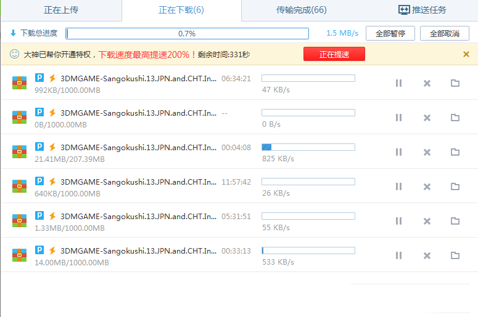This screenshot has height=317, width=478.
Task: Click the archive file icon of the 992KB/1000.00MB row
Action: (19, 82)
